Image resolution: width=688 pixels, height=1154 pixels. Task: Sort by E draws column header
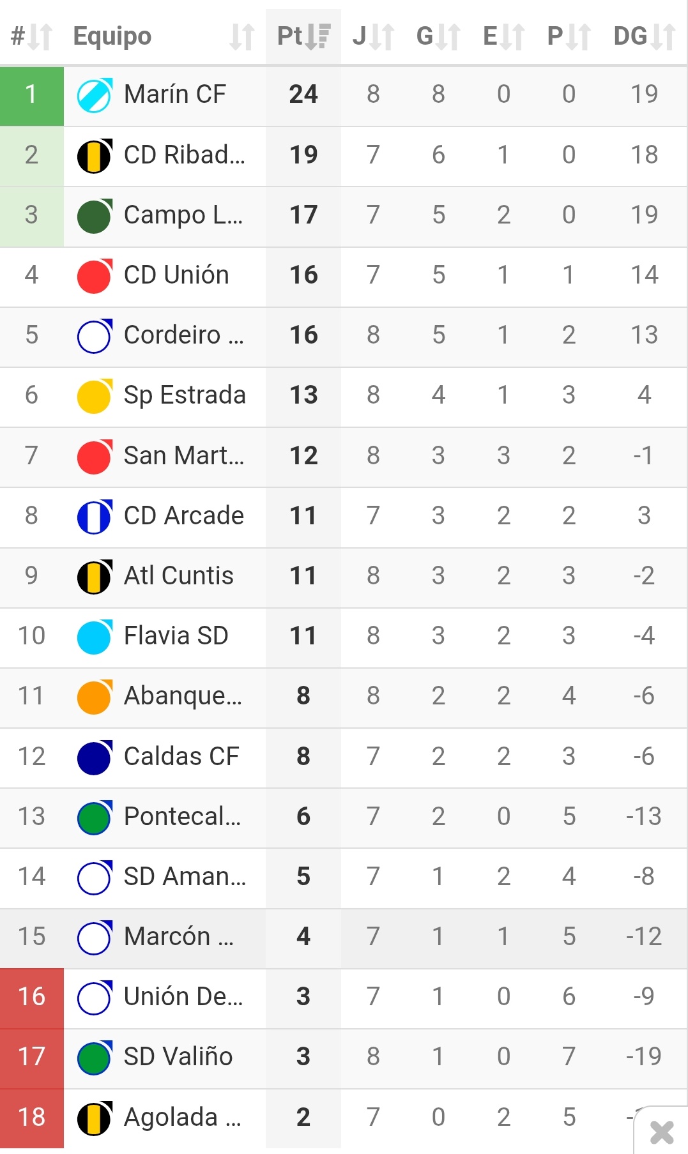tap(503, 36)
